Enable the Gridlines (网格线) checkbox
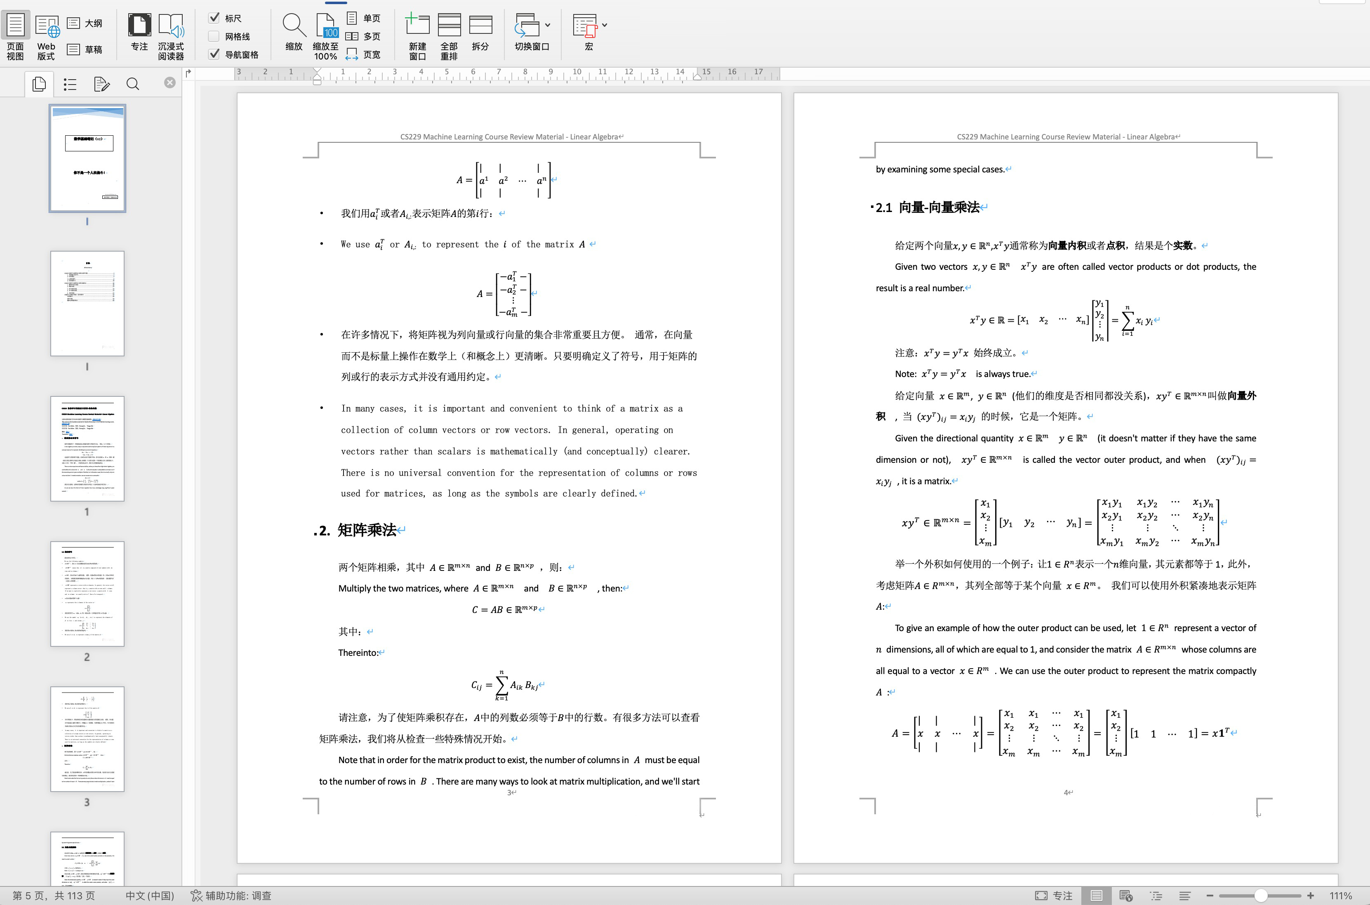This screenshot has height=905, width=1370. pos(214,36)
